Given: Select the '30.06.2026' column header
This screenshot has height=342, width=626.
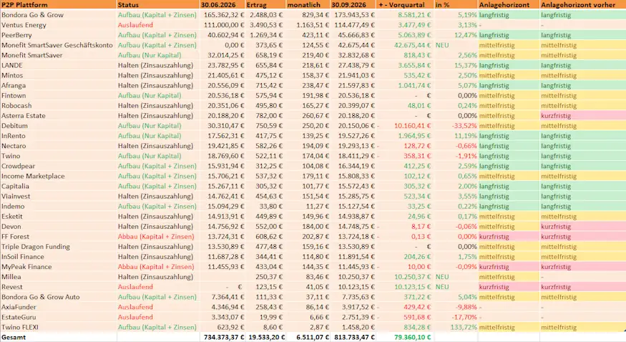Looking at the screenshot, I should click(x=222, y=5).
